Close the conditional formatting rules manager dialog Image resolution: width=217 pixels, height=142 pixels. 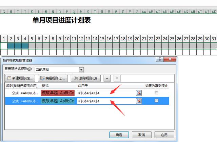[x=170, y=59]
